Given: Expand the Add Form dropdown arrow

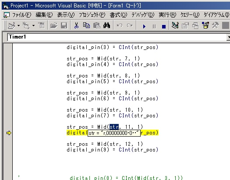Looking at the screenshot, I should click(34, 26).
